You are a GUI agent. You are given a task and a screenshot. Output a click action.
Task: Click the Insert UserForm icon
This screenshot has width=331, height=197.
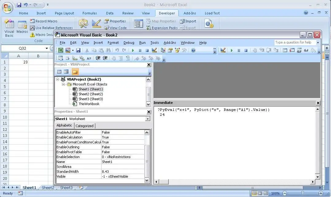pos(68,50)
